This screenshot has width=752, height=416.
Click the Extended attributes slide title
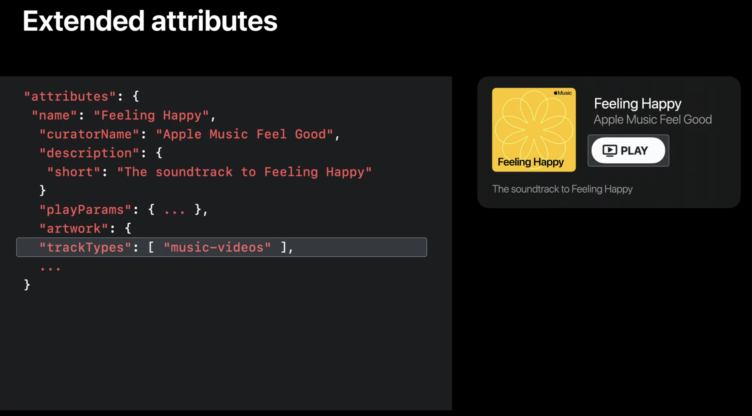coord(150,21)
